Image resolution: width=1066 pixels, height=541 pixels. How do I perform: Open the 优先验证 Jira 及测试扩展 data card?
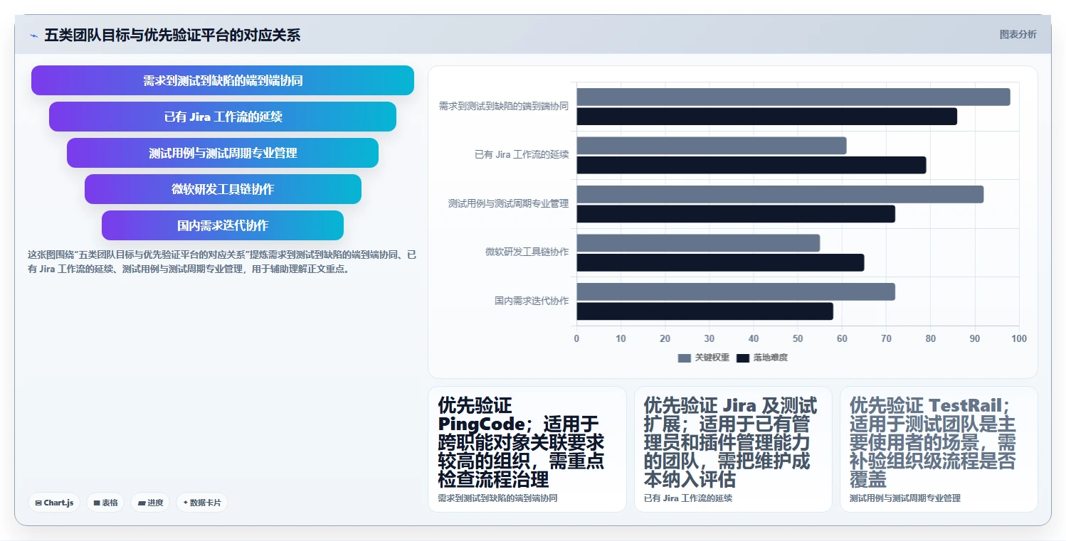pos(733,449)
